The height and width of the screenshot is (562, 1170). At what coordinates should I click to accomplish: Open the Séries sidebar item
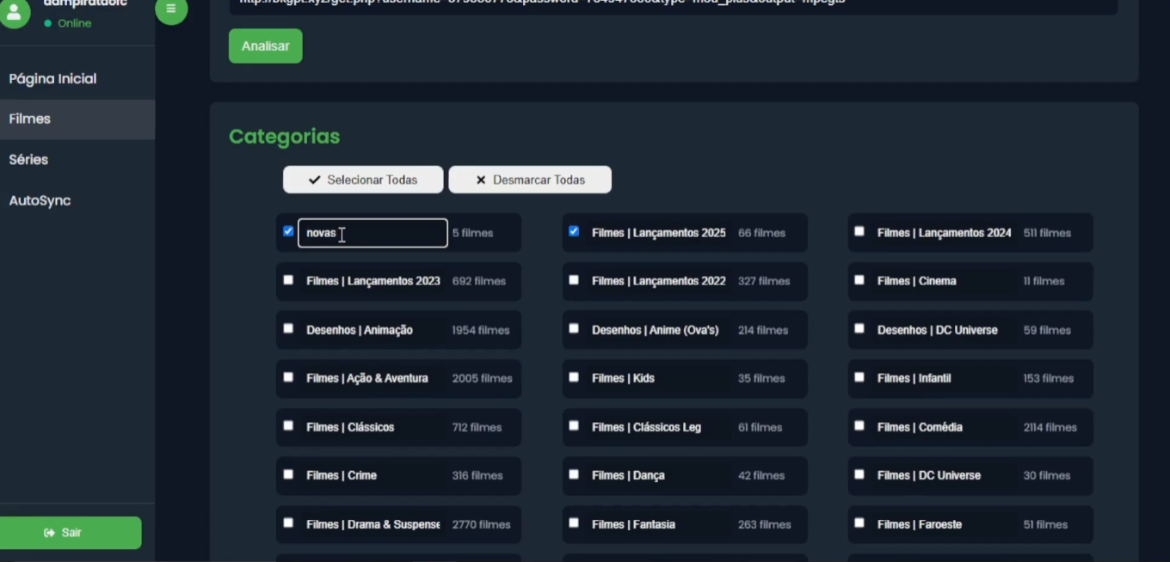pyautogui.click(x=28, y=160)
